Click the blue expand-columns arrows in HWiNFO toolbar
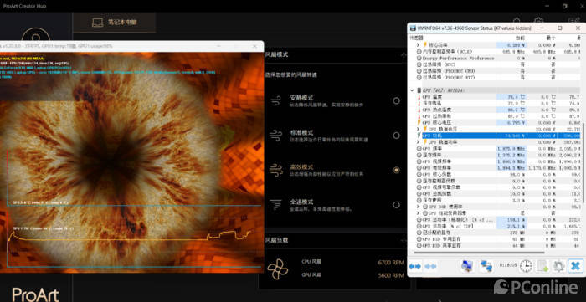This screenshot has width=586, height=302. point(415,266)
